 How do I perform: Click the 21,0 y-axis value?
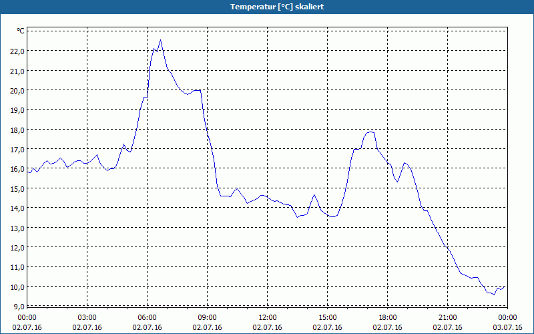tap(18, 71)
